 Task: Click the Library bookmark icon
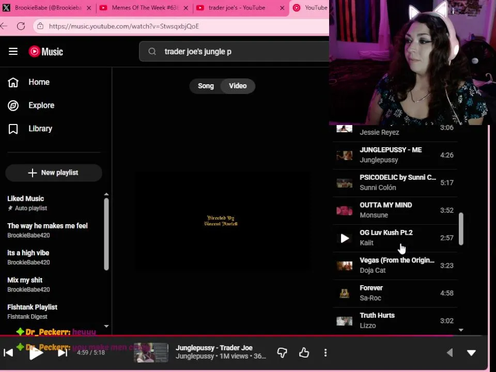13,129
